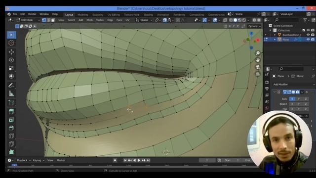Open the Add Modifier dropdown
Image resolution: width=316 pixels, height=178 pixels.
pos(294,85)
